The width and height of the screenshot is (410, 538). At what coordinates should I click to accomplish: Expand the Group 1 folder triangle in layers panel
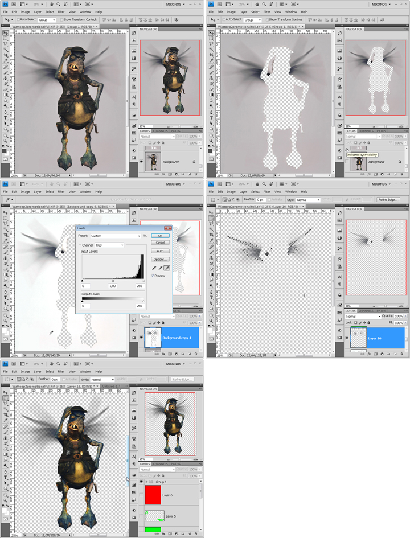(x=147, y=482)
